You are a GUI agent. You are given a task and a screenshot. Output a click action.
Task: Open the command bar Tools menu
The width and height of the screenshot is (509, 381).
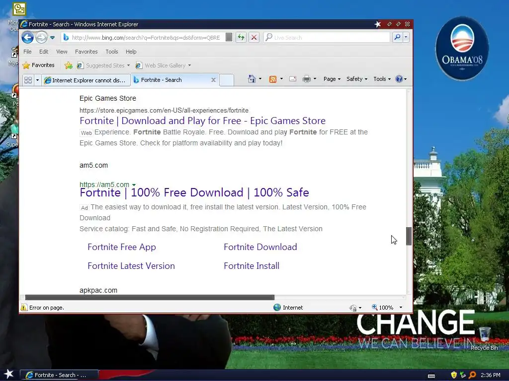pyautogui.click(x=382, y=79)
